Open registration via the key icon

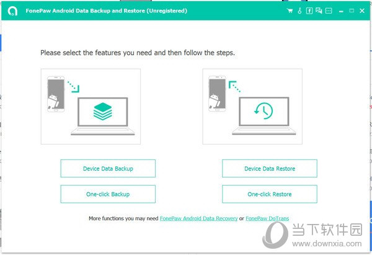[x=299, y=11]
